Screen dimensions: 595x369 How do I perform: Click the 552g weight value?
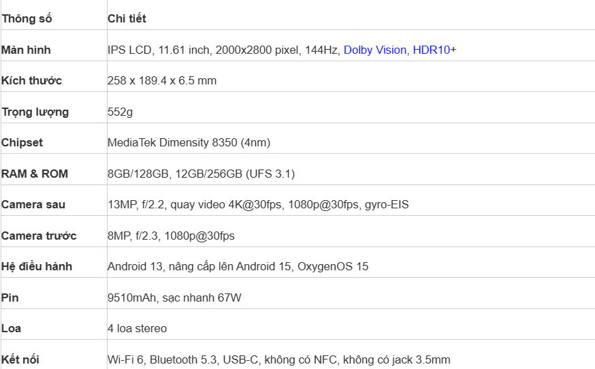click(x=120, y=112)
